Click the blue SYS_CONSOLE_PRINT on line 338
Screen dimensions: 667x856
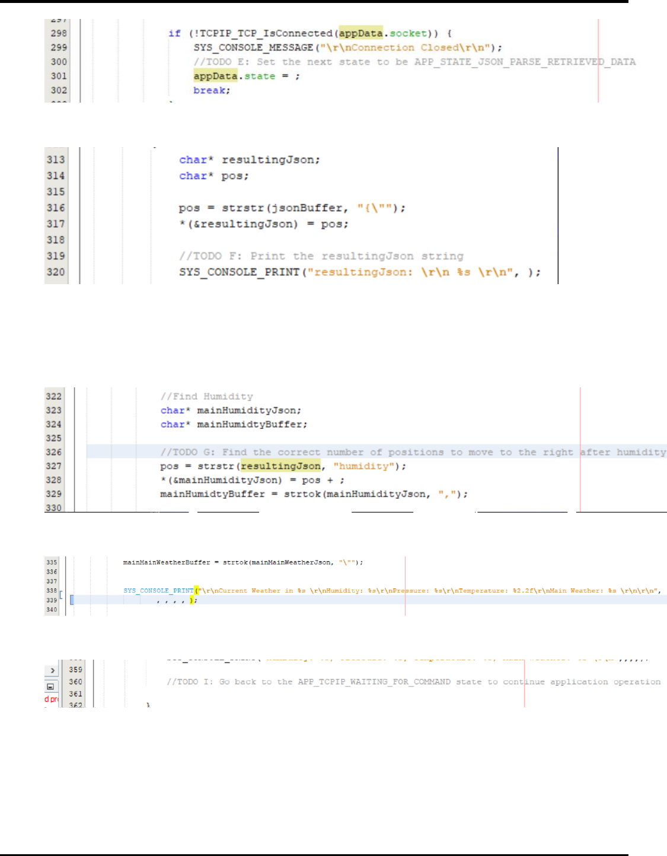159,591
